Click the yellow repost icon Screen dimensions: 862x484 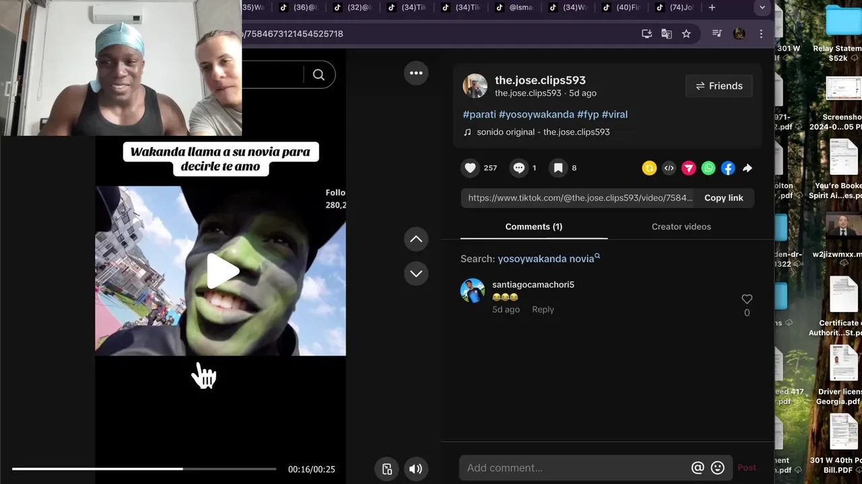tap(649, 168)
